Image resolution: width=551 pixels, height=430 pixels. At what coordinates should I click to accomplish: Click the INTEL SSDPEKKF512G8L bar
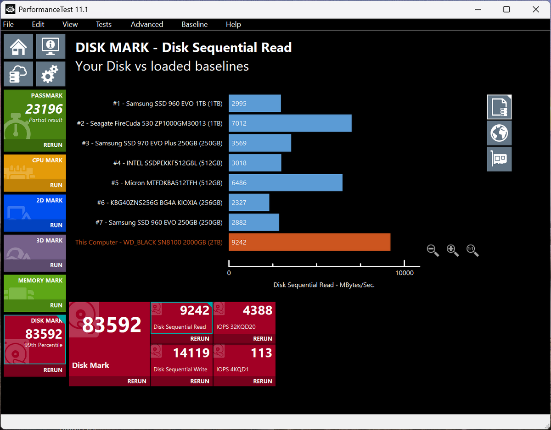[255, 163]
